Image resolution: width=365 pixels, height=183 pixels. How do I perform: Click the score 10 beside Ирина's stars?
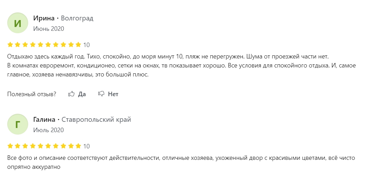[86, 45]
